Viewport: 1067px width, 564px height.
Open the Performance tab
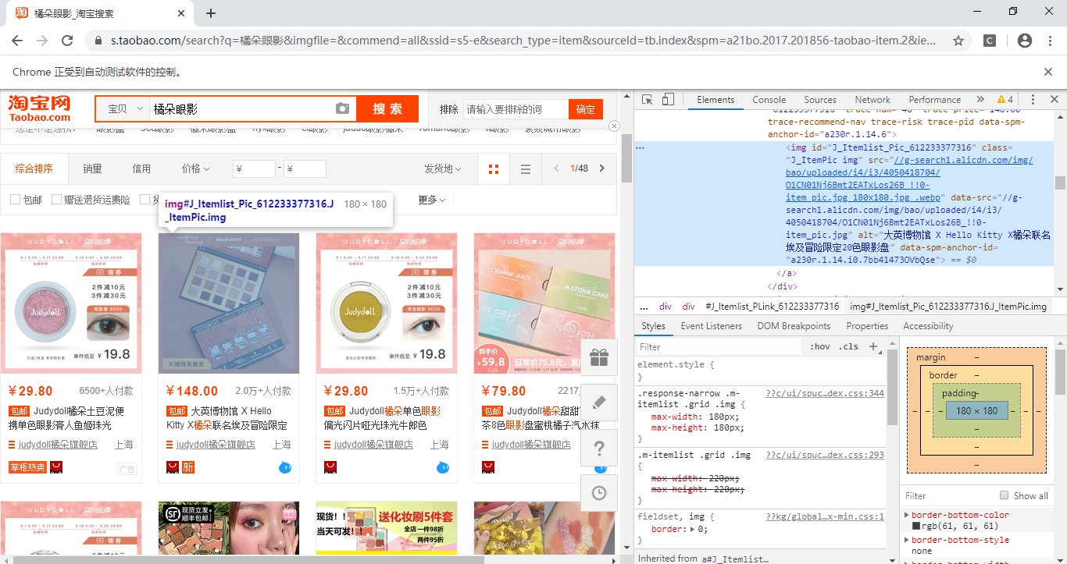point(935,100)
